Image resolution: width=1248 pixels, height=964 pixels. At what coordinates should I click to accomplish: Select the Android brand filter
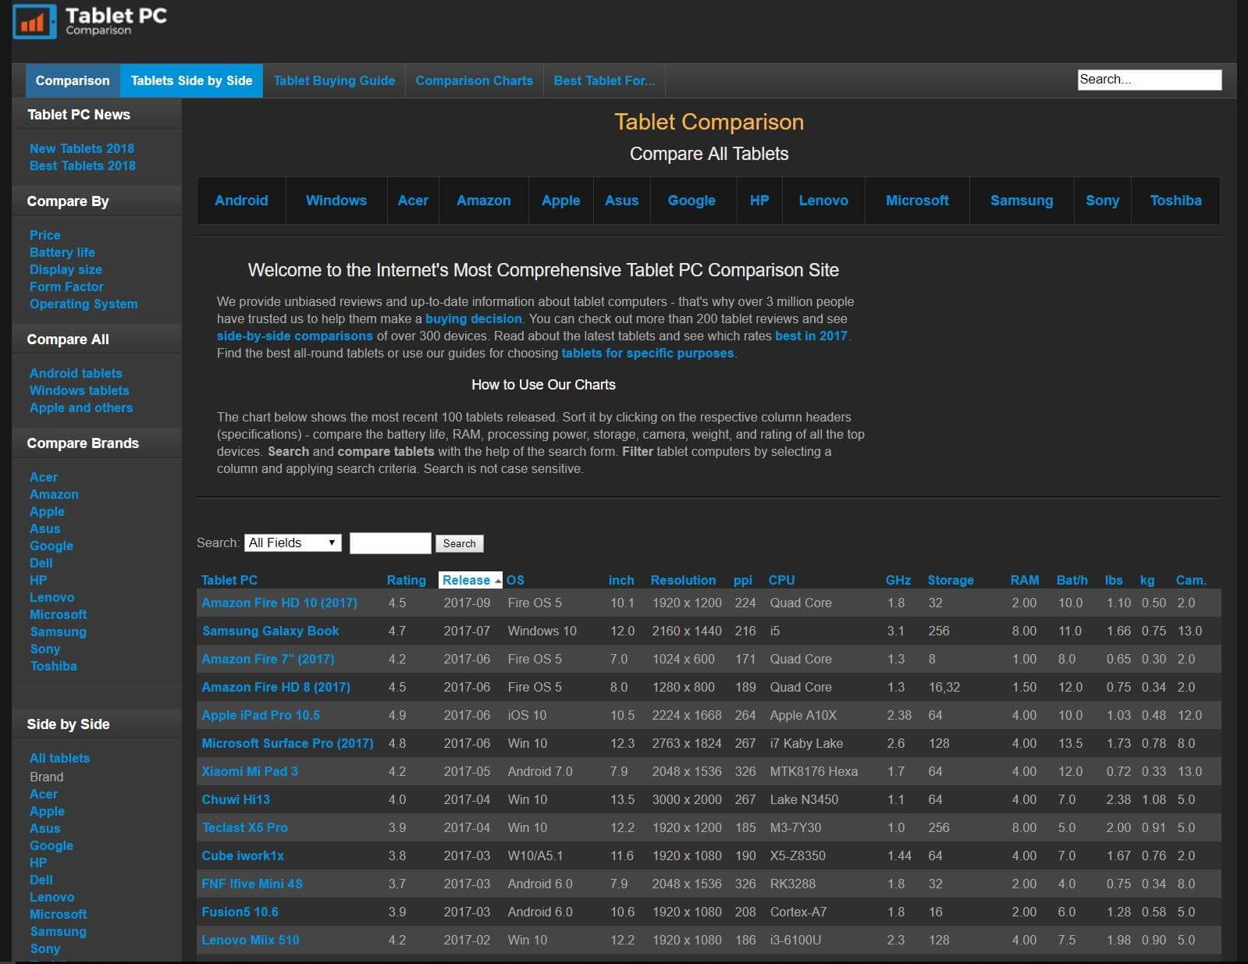[x=241, y=201]
